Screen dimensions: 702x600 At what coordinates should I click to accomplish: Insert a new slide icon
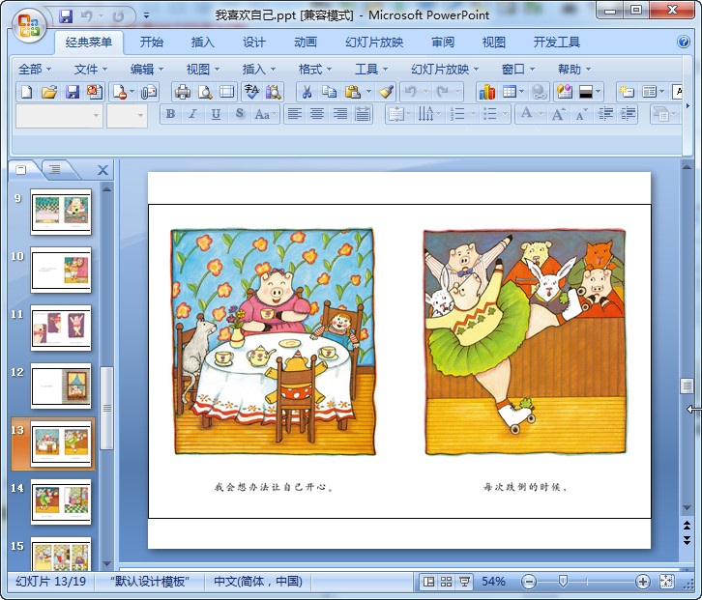pos(627,92)
